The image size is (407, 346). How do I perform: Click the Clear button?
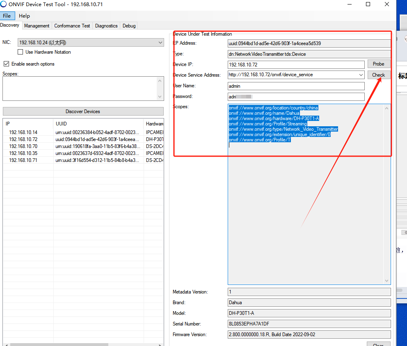tap(378, 344)
